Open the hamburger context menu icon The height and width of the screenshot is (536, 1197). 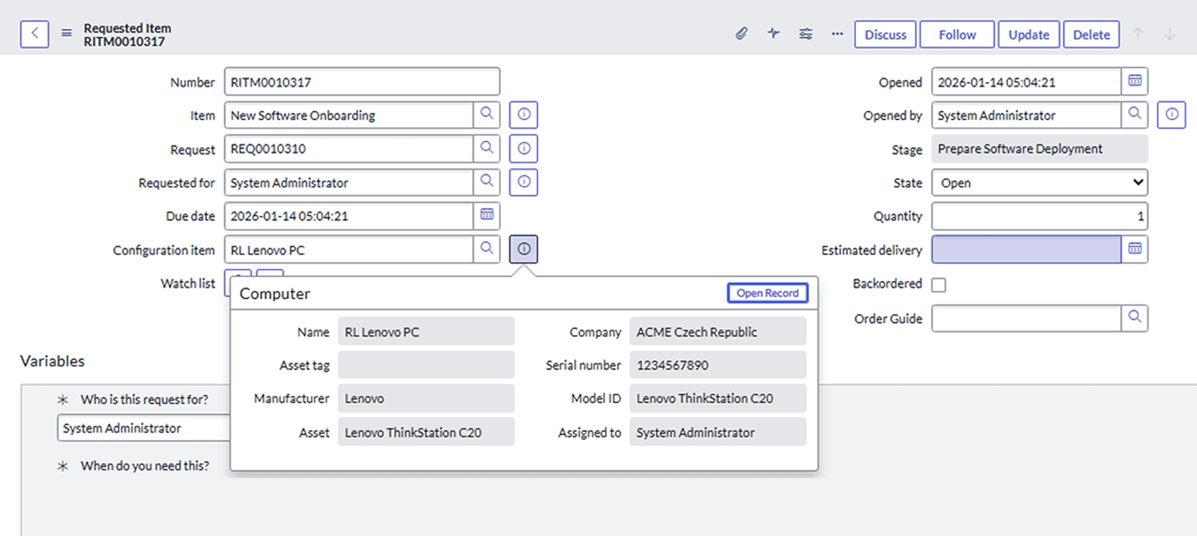point(67,34)
